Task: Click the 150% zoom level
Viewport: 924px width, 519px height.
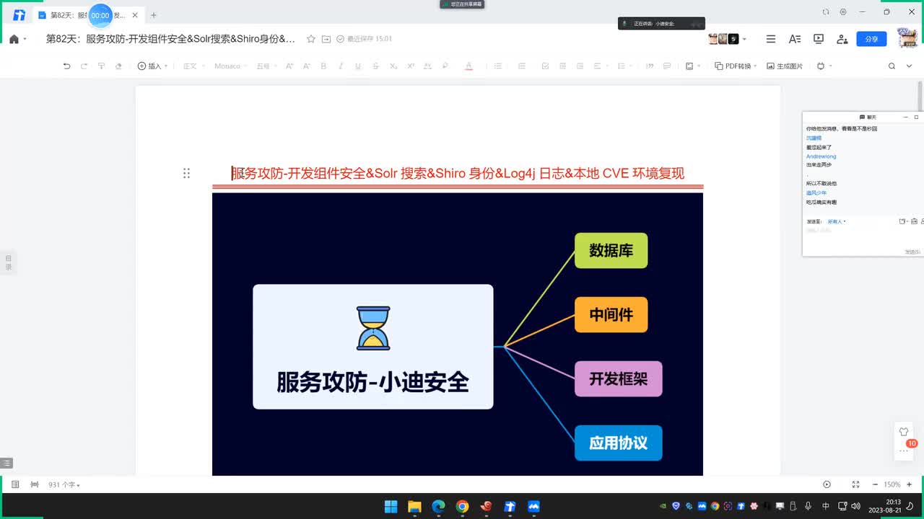Action: (892, 485)
